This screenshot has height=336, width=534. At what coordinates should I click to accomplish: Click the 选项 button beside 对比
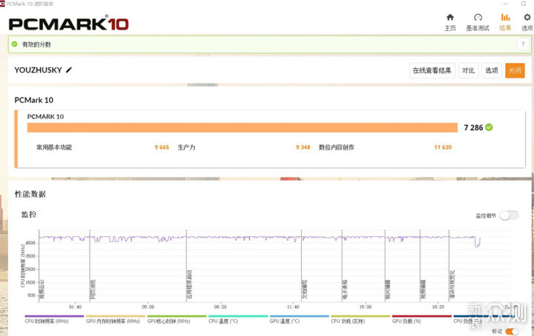coord(492,70)
